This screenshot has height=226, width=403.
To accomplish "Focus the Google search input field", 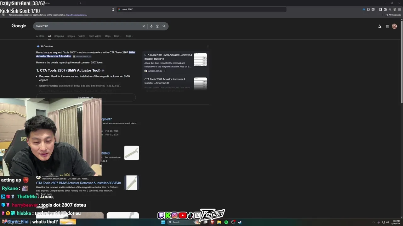I will (88, 26).
